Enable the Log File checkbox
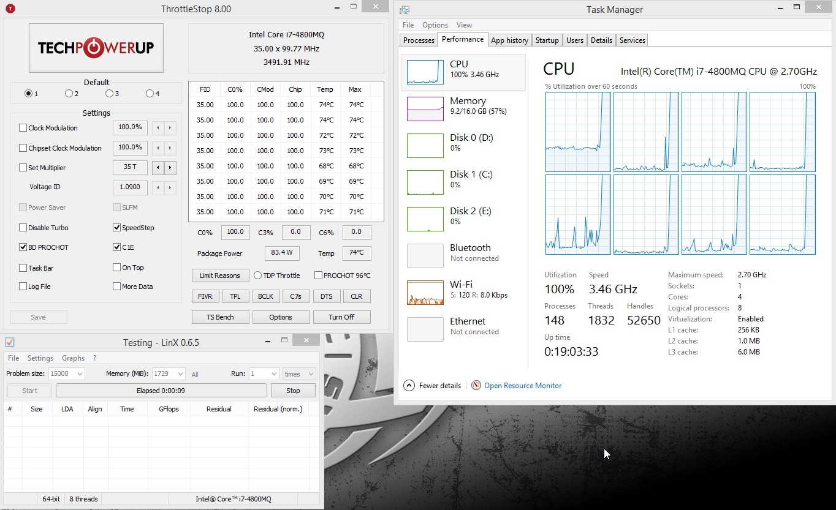836x510 pixels. coord(23,287)
